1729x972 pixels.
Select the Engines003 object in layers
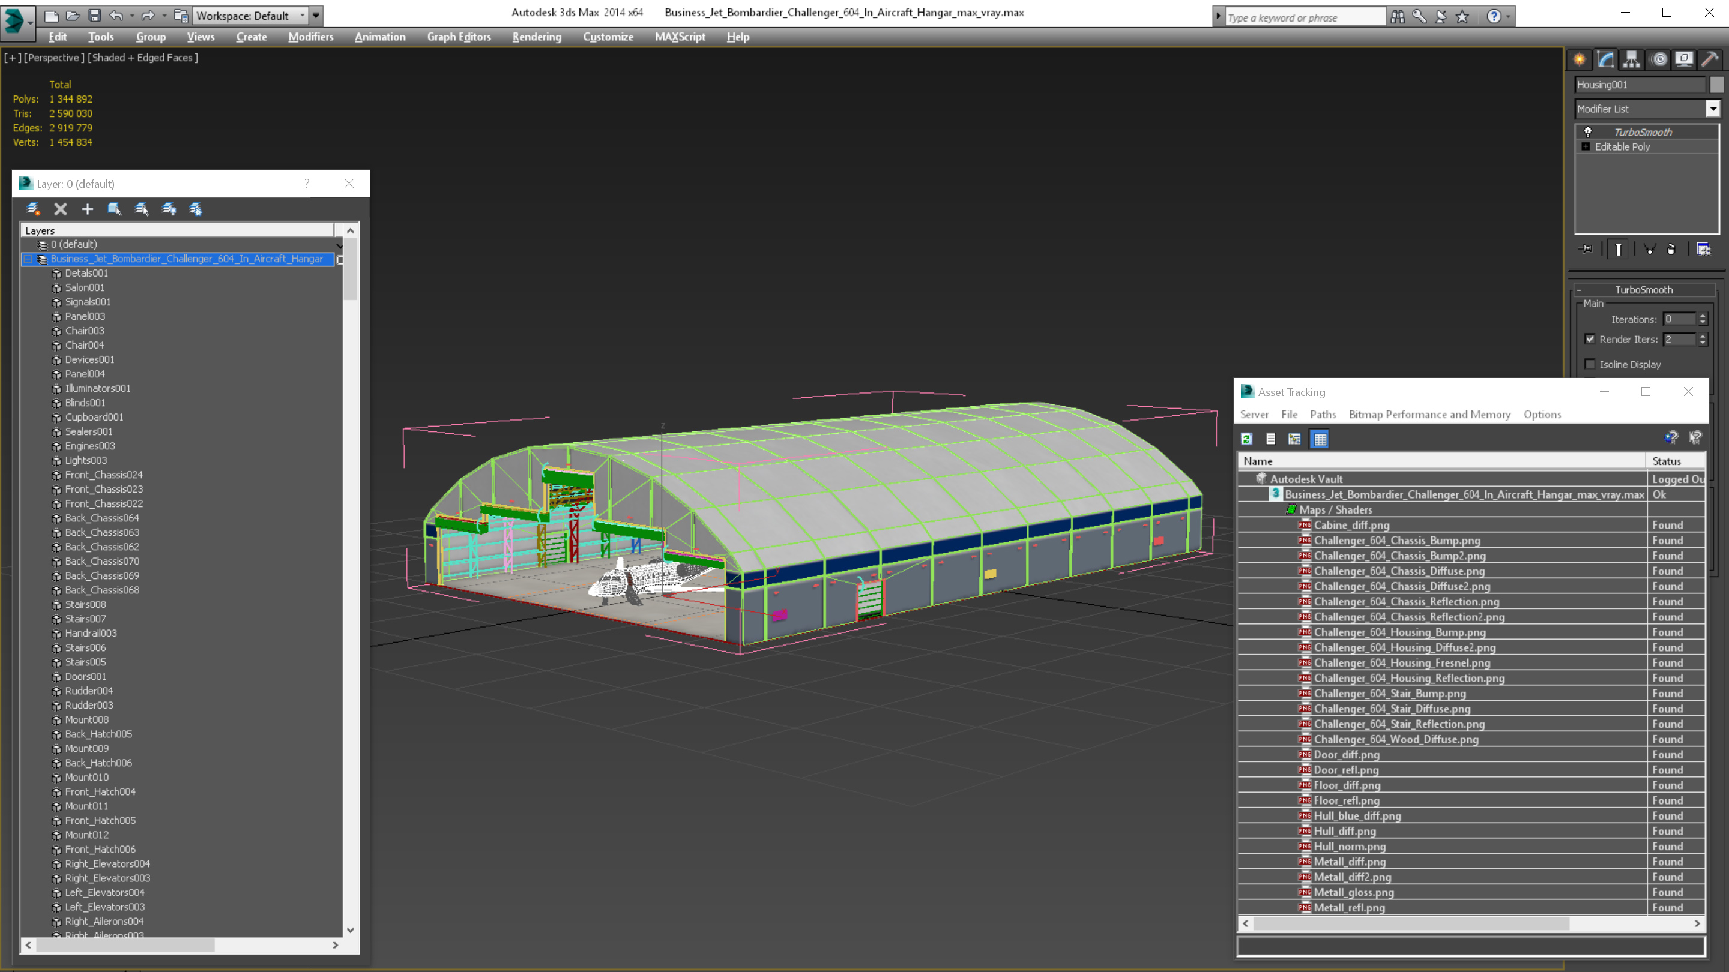[90, 446]
